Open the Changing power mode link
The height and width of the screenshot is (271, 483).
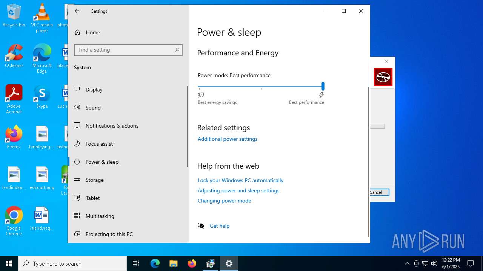224,201
